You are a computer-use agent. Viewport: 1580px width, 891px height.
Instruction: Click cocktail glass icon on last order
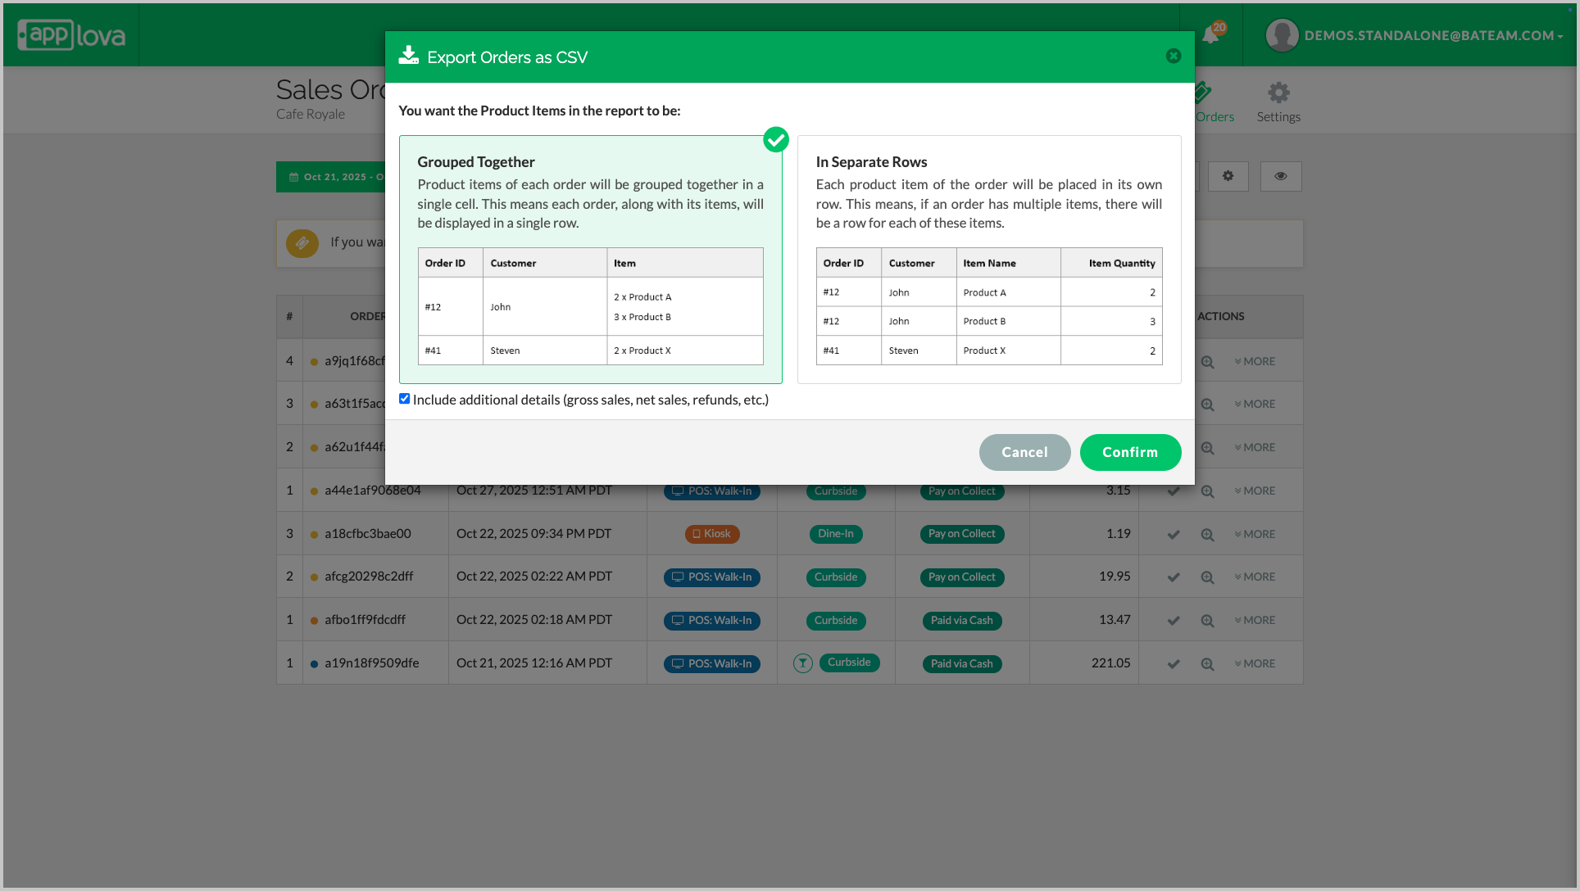[803, 663]
